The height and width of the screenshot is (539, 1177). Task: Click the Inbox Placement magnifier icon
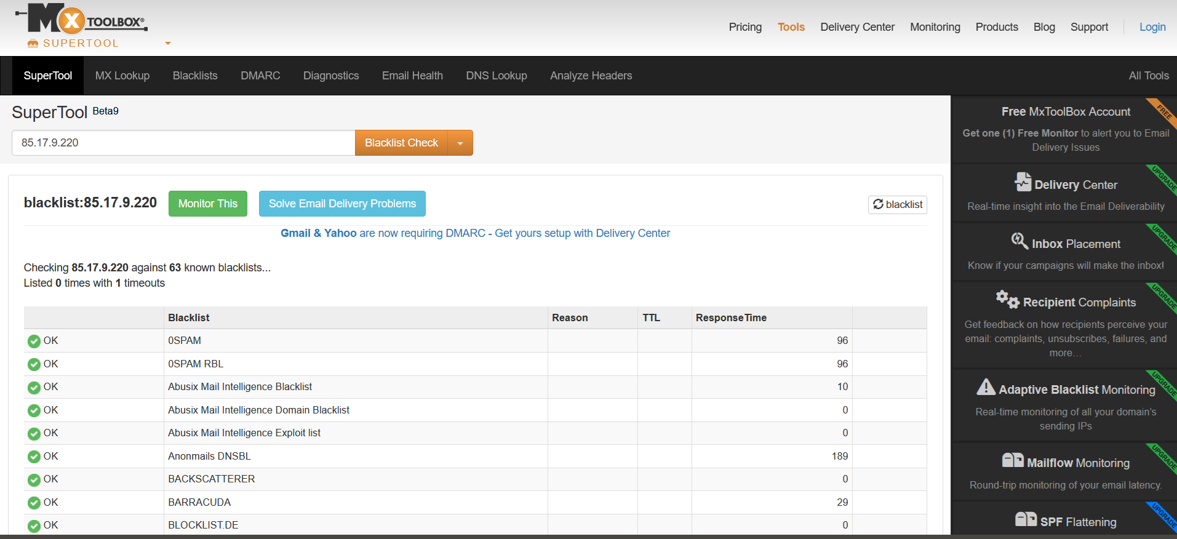[1019, 241]
